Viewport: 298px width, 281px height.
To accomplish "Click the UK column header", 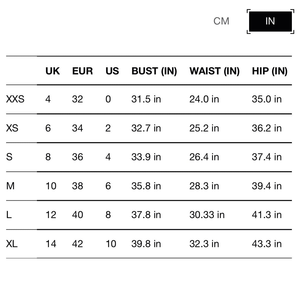I will click(53, 71).
